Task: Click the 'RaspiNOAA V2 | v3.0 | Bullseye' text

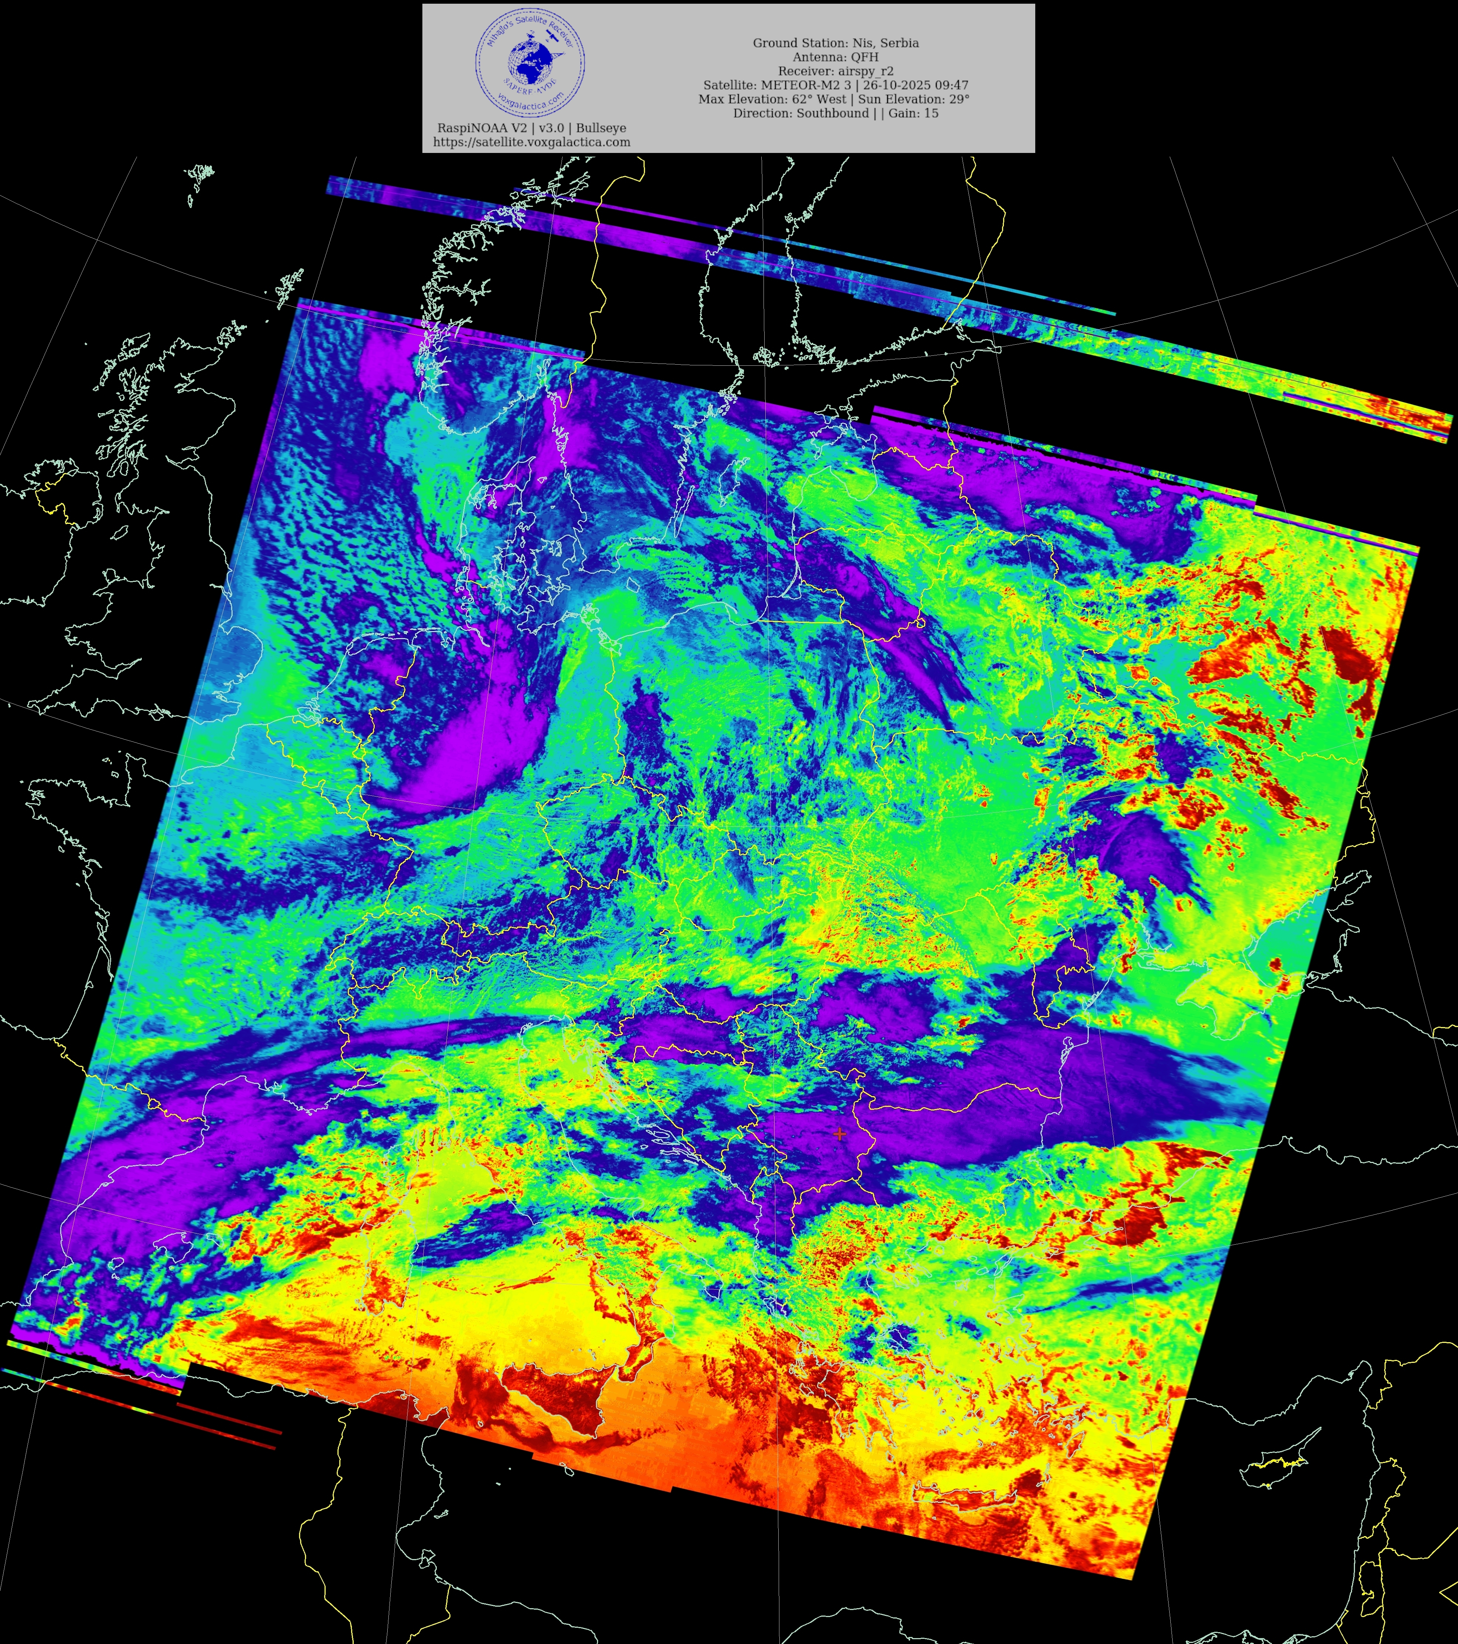Action: point(531,128)
